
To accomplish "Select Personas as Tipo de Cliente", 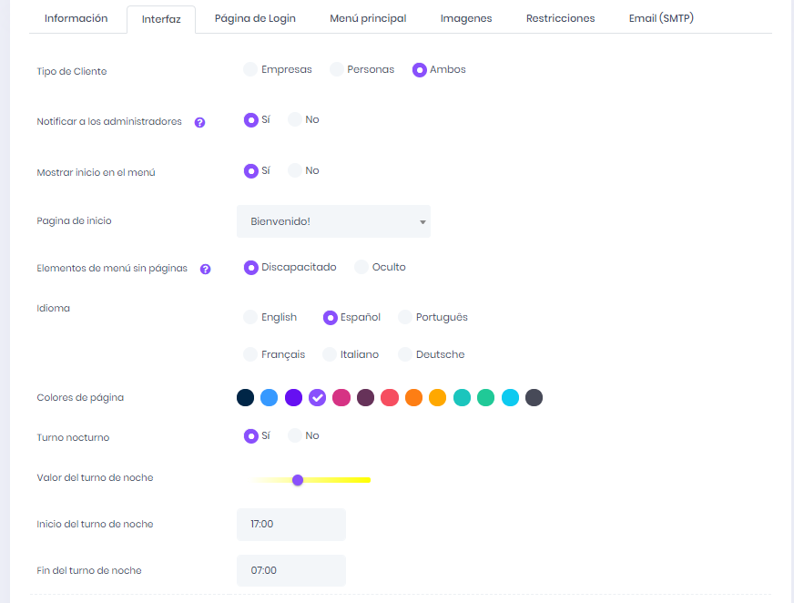I will pos(336,69).
